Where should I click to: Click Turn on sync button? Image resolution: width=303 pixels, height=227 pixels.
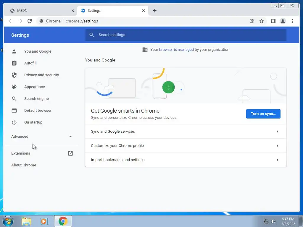coord(263,114)
